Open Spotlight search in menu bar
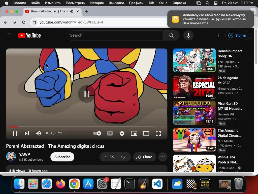Viewport: 258px width, 194px height. click(x=207, y=3)
